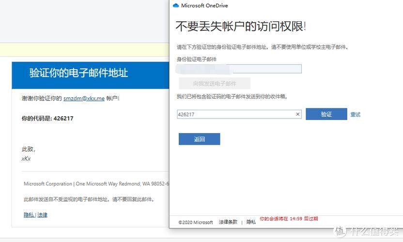Click the 身份验证电子邮件 address input field

click(239, 69)
